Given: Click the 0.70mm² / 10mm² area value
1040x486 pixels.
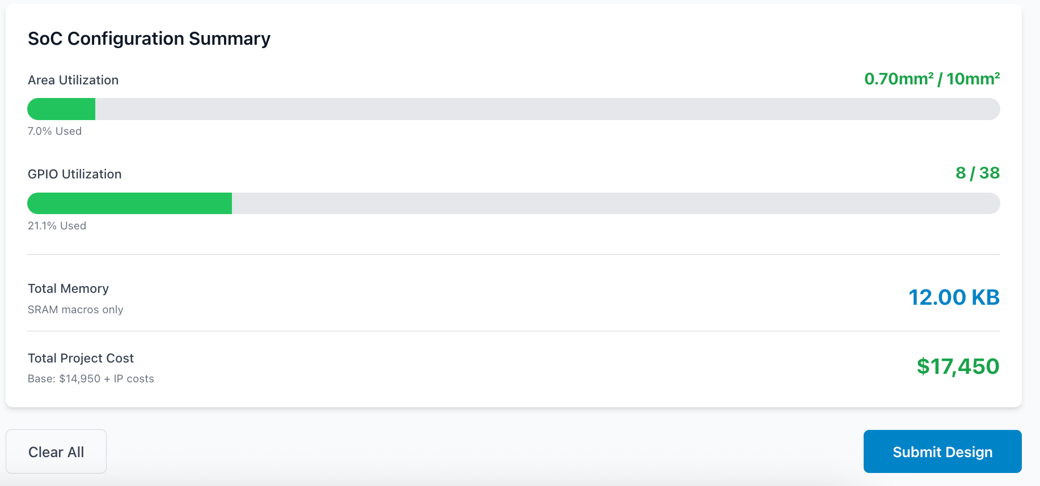Looking at the screenshot, I should [932, 79].
